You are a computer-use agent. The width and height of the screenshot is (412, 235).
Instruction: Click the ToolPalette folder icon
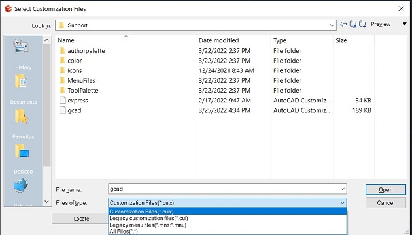[62, 91]
